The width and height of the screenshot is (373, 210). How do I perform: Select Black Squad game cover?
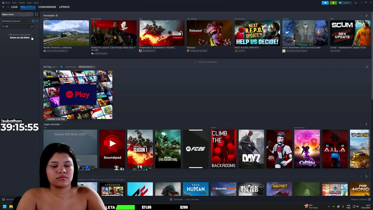(x=251, y=189)
